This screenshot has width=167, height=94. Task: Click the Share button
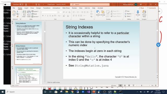[x=141, y=8]
